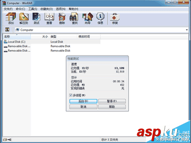Click the benchmark dialog title bar (性能测试)
The width and height of the screenshot is (191, 143).
point(97,59)
